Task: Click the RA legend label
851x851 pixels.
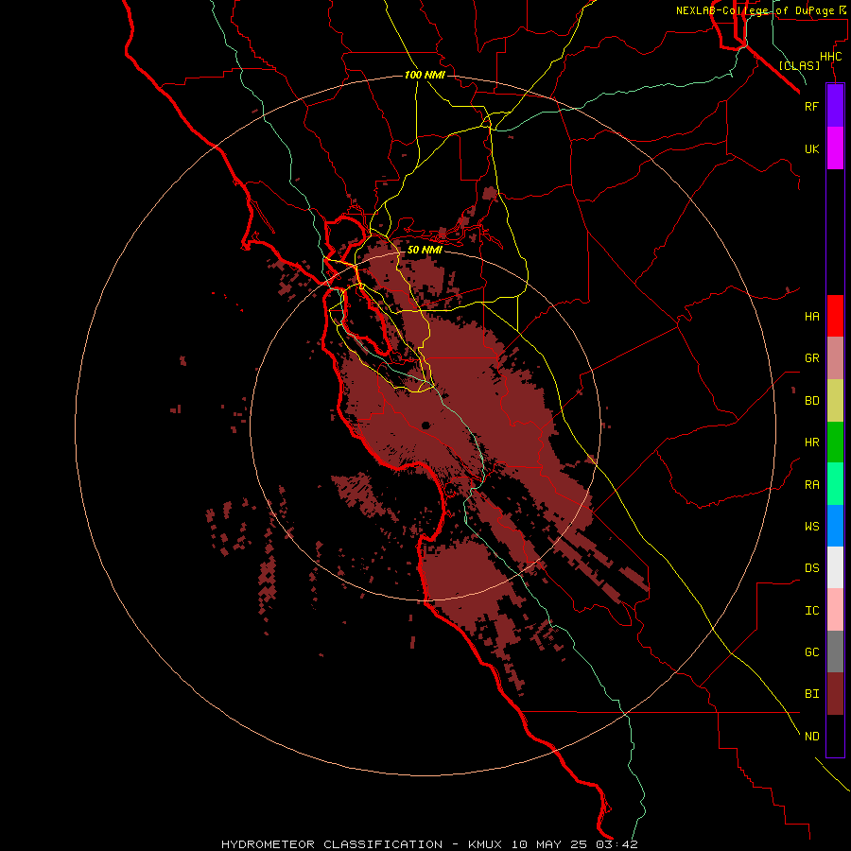Action: pyautogui.click(x=811, y=485)
